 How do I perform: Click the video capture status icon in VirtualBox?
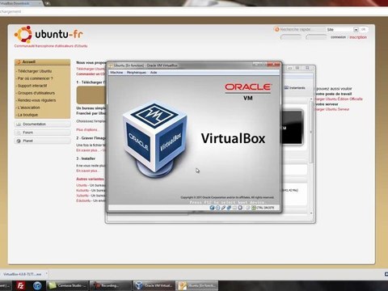[x=240, y=208]
